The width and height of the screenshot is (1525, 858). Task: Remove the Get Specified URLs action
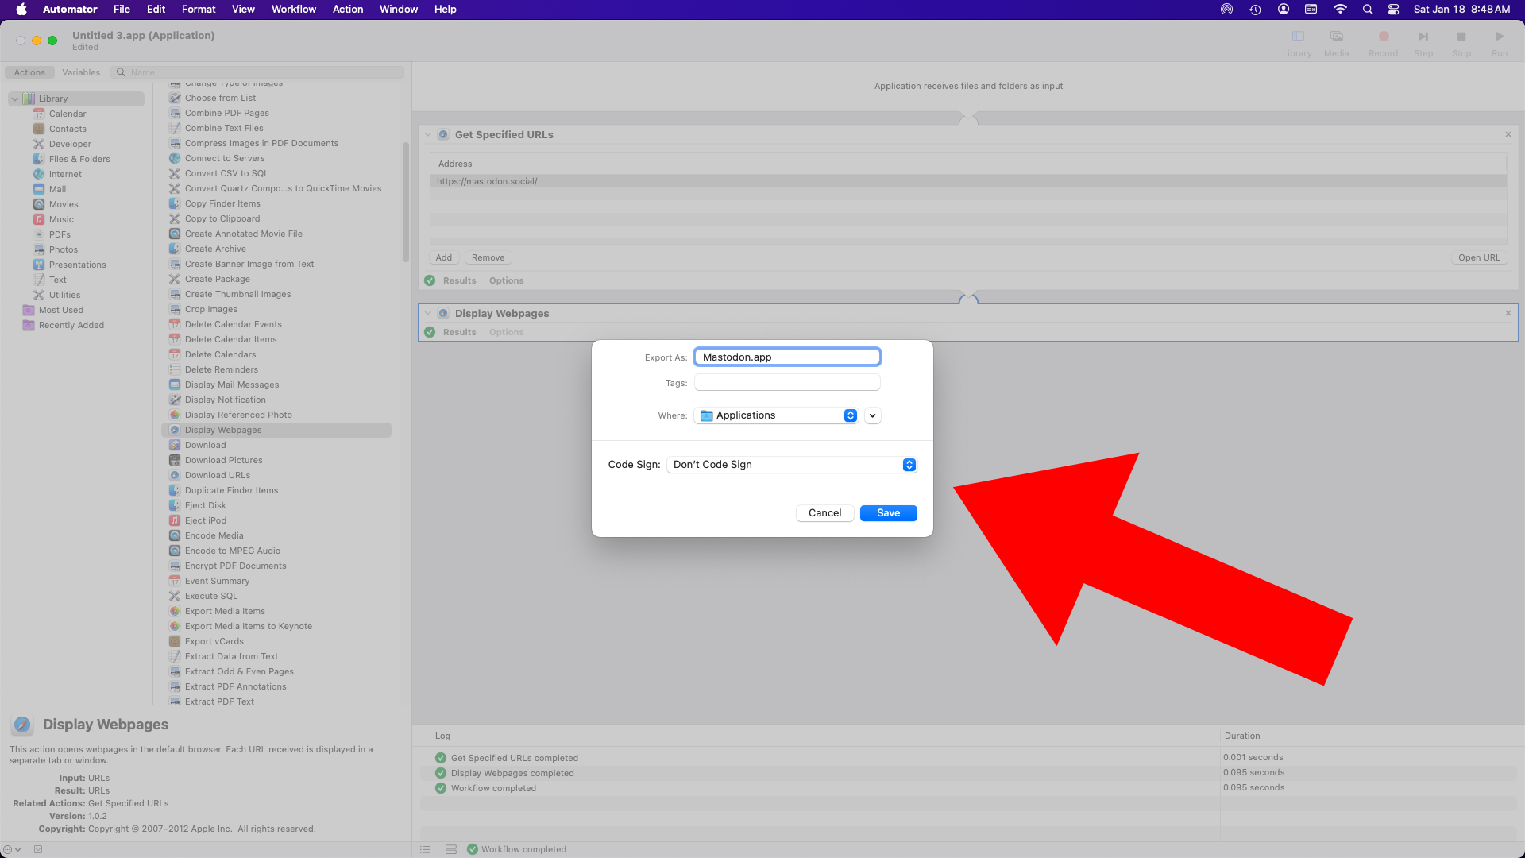[1508, 134]
